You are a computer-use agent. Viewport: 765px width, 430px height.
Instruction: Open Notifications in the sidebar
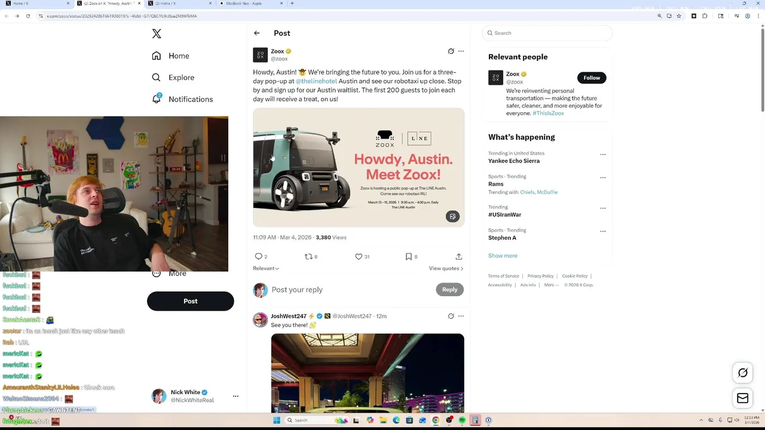pos(182,99)
